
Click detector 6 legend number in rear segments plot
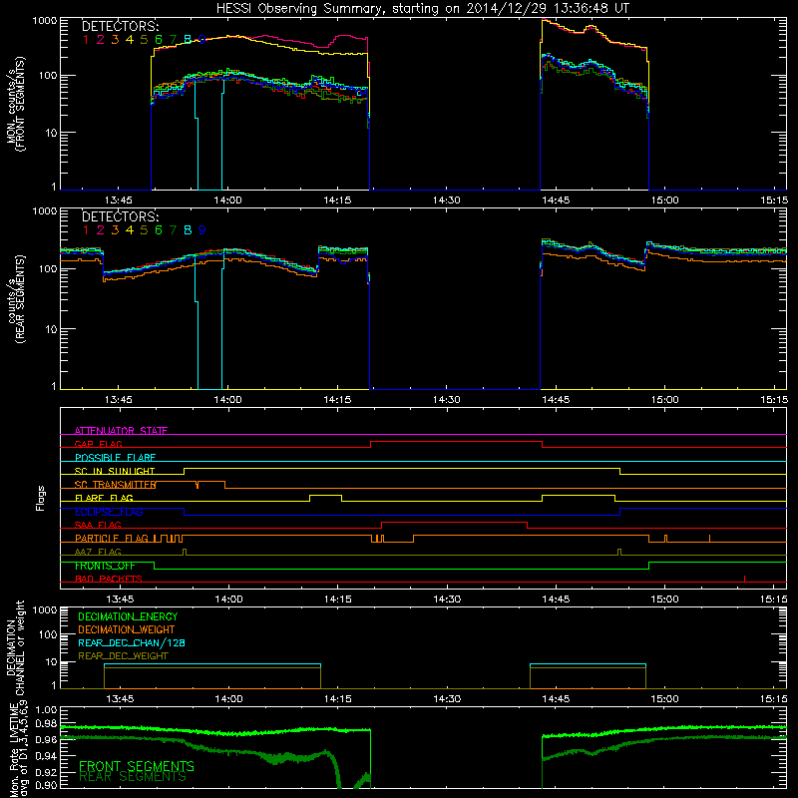pos(159,230)
